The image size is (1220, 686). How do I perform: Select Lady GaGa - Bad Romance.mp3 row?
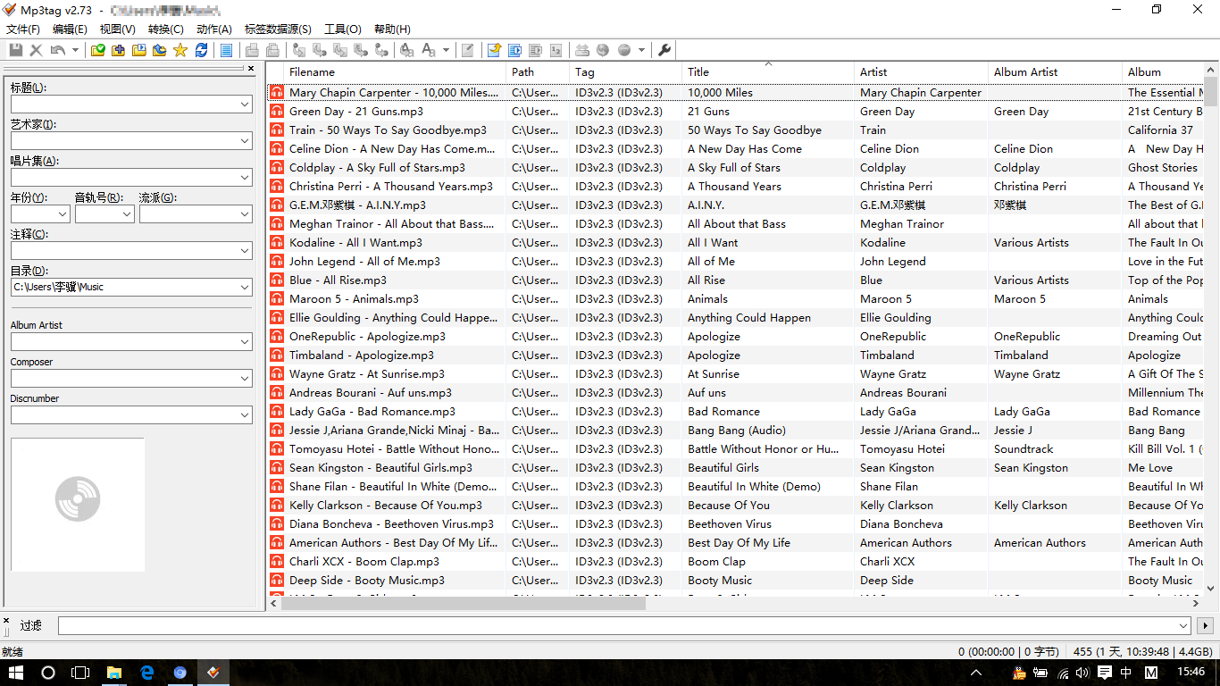pyautogui.click(x=735, y=412)
